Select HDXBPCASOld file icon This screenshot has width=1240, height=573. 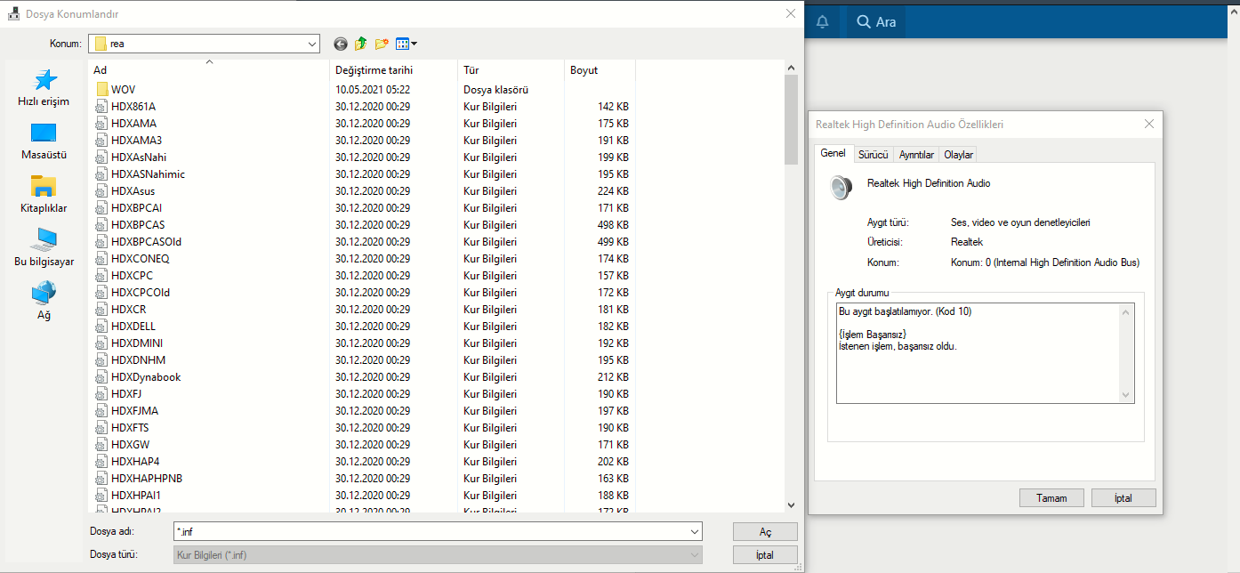coord(101,242)
